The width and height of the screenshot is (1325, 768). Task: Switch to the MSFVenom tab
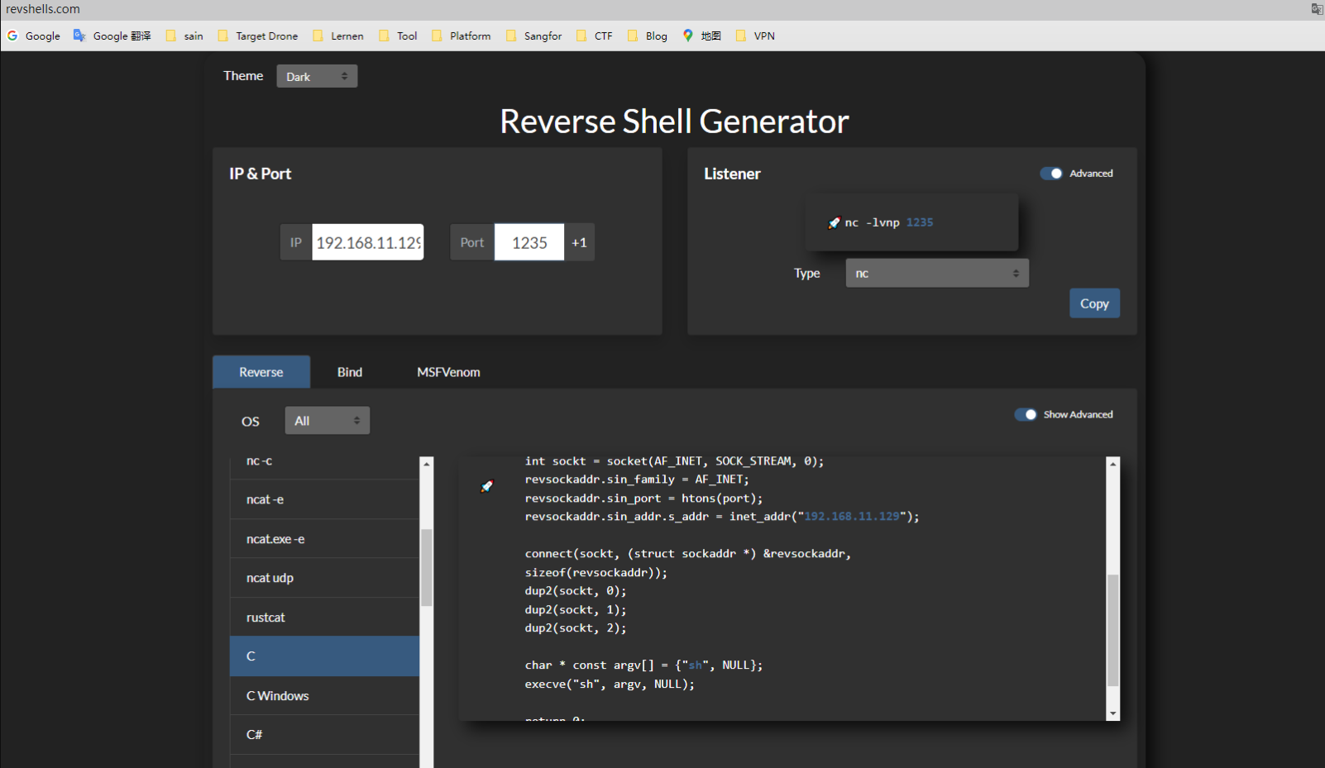448,372
